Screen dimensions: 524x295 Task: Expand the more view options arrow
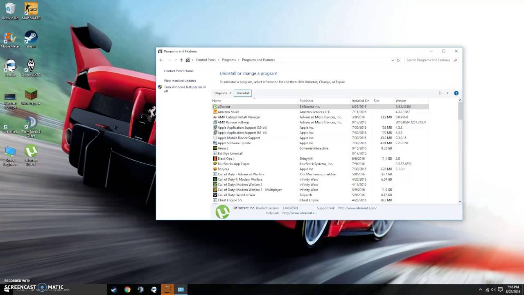[447, 93]
